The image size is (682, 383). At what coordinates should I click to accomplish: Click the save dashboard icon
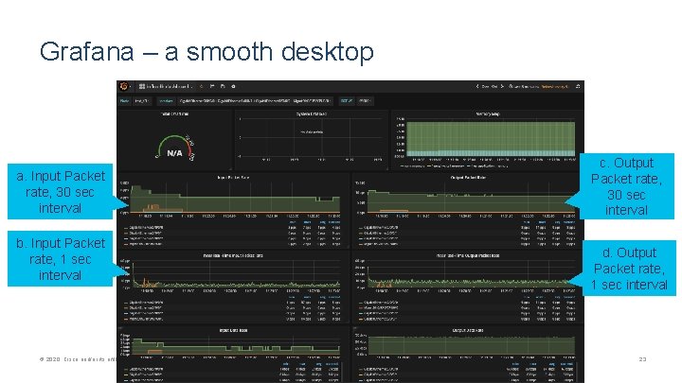[x=223, y=86]
